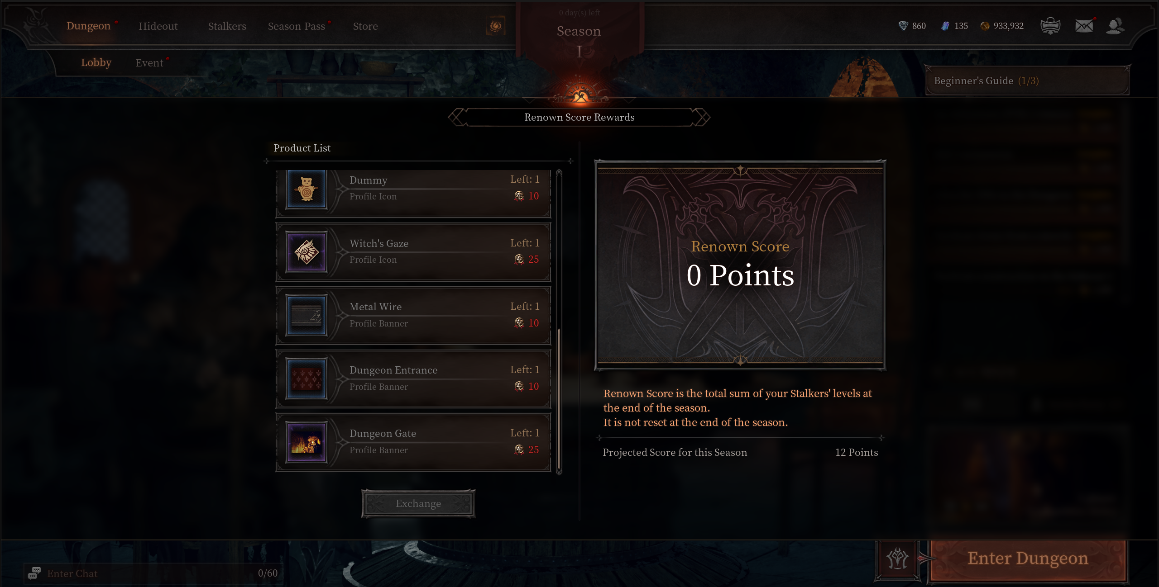The width and height of the screenshot is (1159, 587).
Task: Click the gold coin currency icon
Action: click(x=985, y=26)
